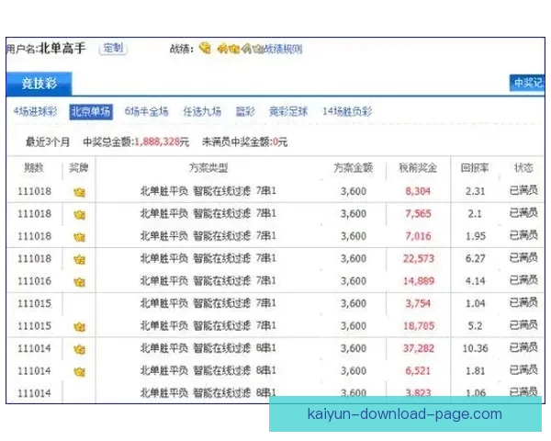Click the 状态 column header
Image resolution: width=551 pixels, height=441 pixels.
tap(523, 168)
